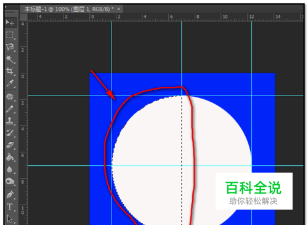
Task: Select the Horizontal Type tool
Action: pos(10,207)
